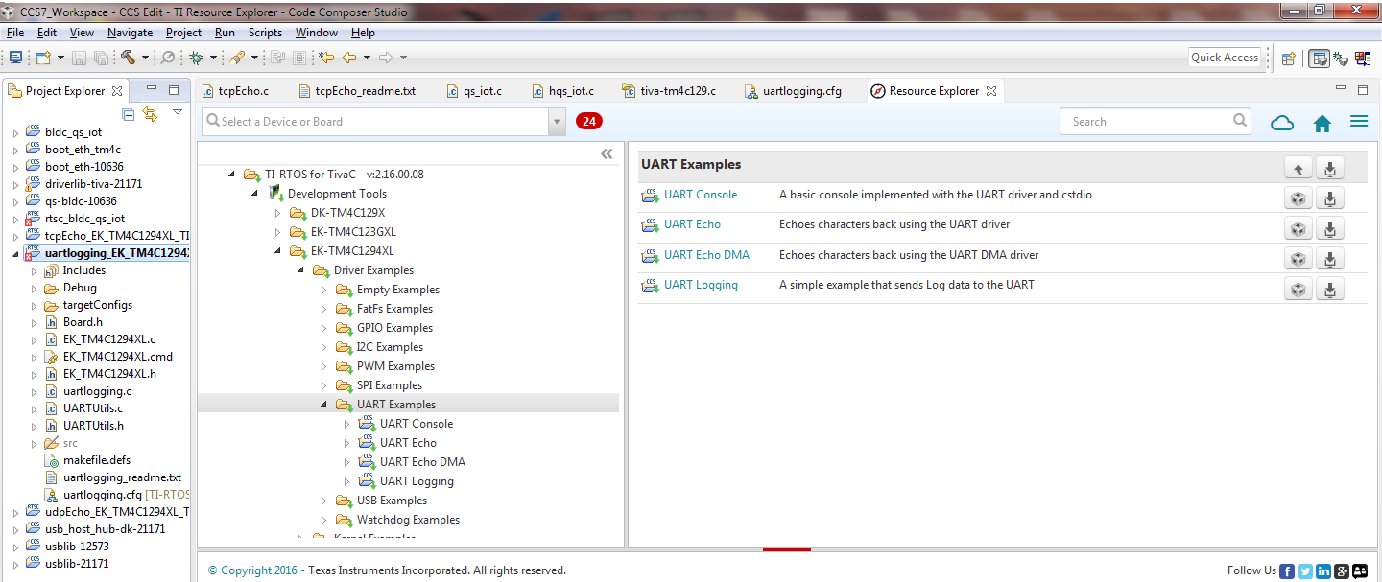Open the Resource Explorer hamburger menu
The width and height of the screenshot is (1382, 582).
pos(1359,122)
